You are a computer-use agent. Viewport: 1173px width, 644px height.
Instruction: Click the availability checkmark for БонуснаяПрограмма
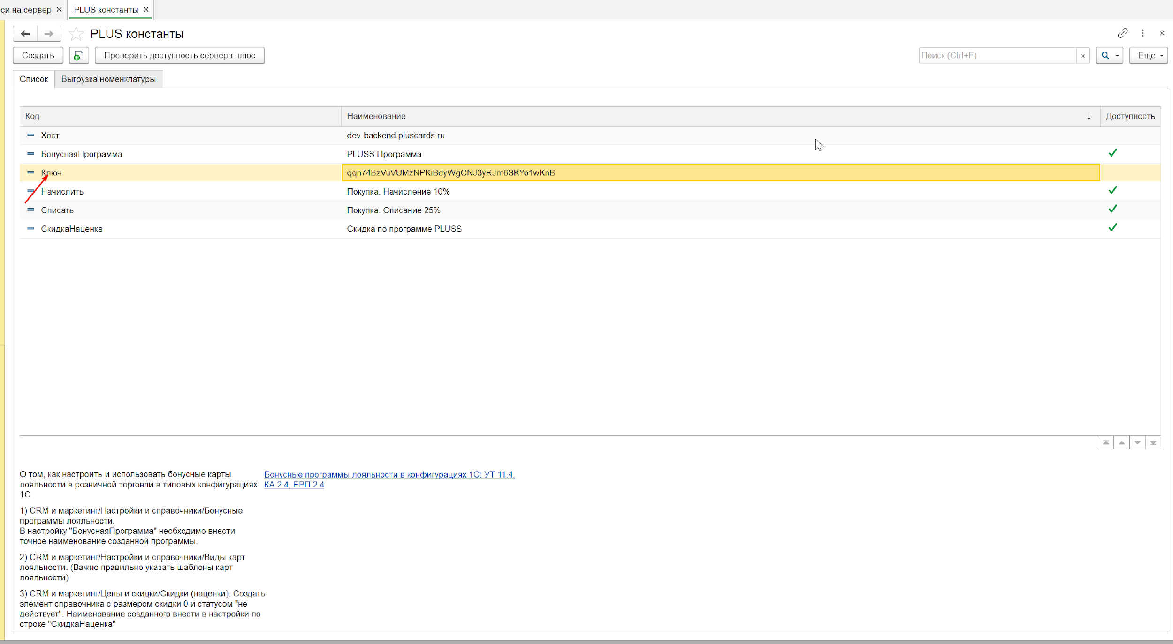(1112, 153)
